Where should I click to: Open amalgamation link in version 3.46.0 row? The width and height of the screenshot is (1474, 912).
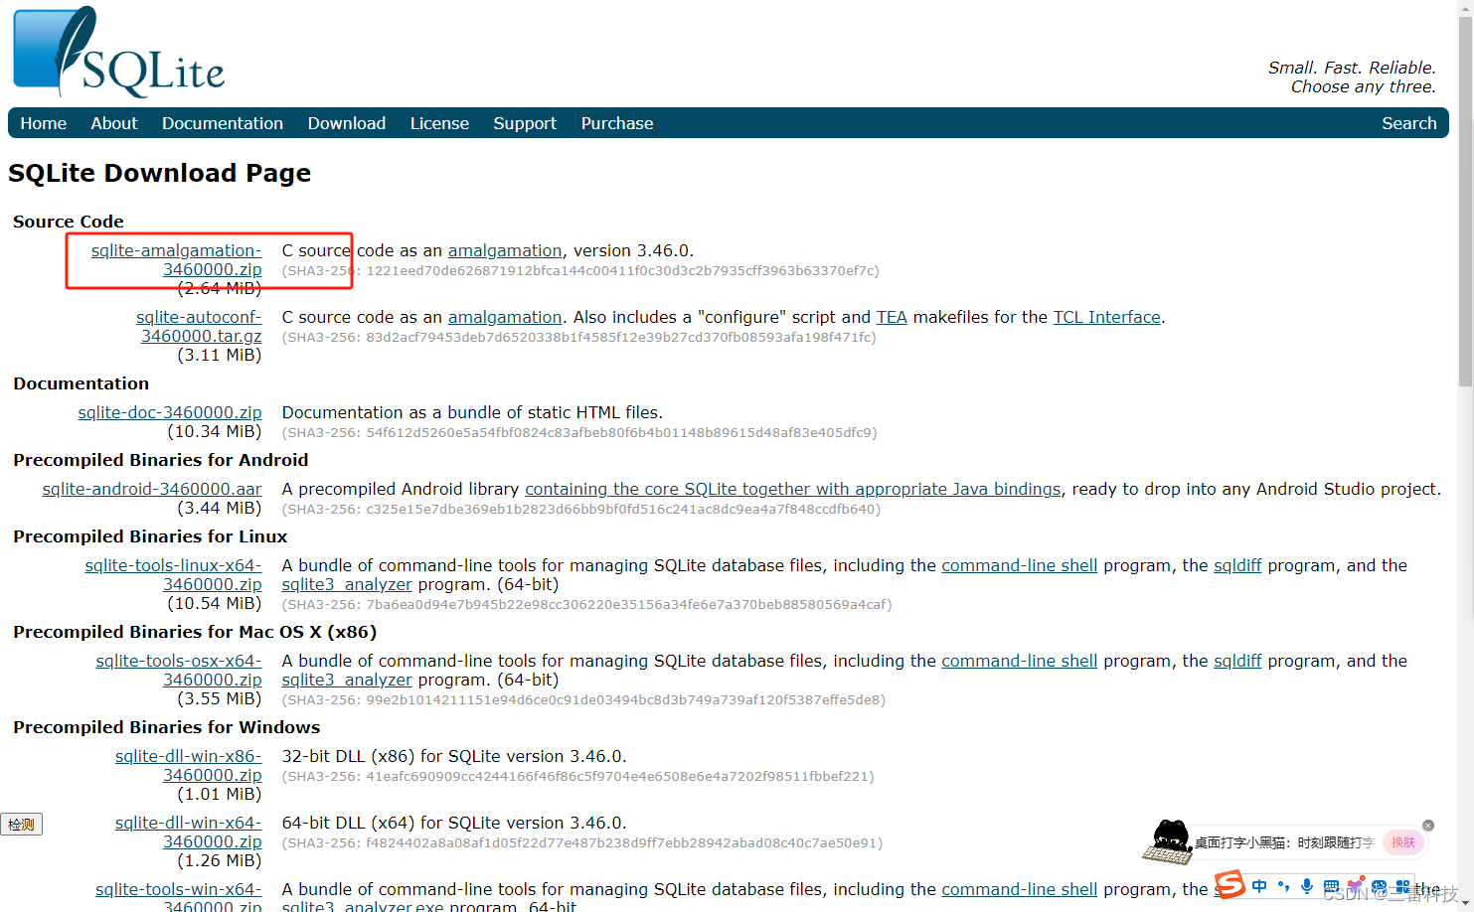(x=505, y=250)
